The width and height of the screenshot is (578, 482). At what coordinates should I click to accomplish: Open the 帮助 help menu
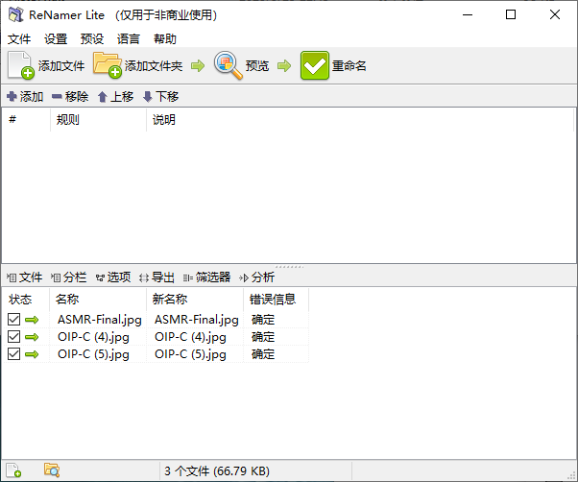point(165,38)
